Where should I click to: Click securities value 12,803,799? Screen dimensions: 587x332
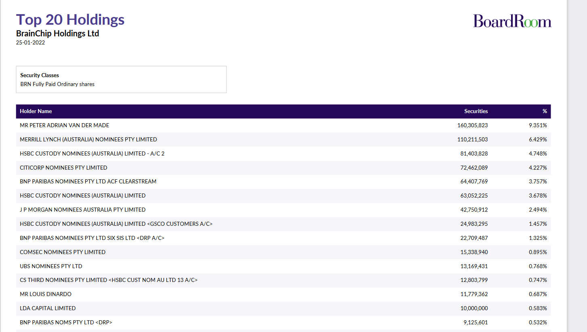pyautogui.click(x=474, y=280)
